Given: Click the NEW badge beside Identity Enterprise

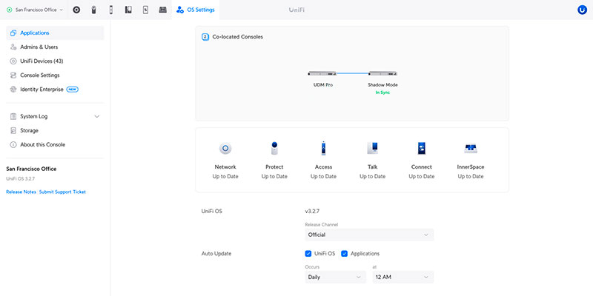Looking at the screenshot, I should pyautogui.click(x=72, y=90).
